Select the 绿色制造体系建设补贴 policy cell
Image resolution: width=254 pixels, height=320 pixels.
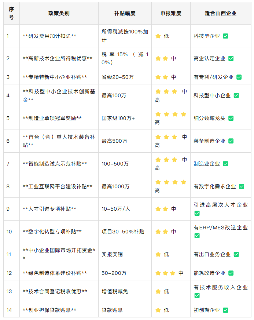point(55,273)
